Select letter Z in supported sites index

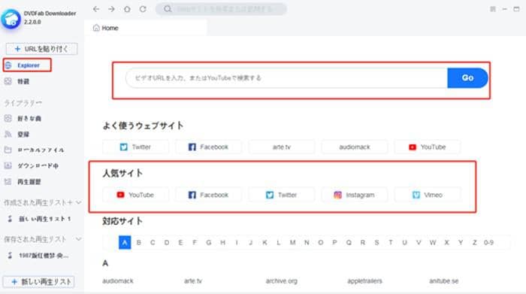tap(474, 242)
